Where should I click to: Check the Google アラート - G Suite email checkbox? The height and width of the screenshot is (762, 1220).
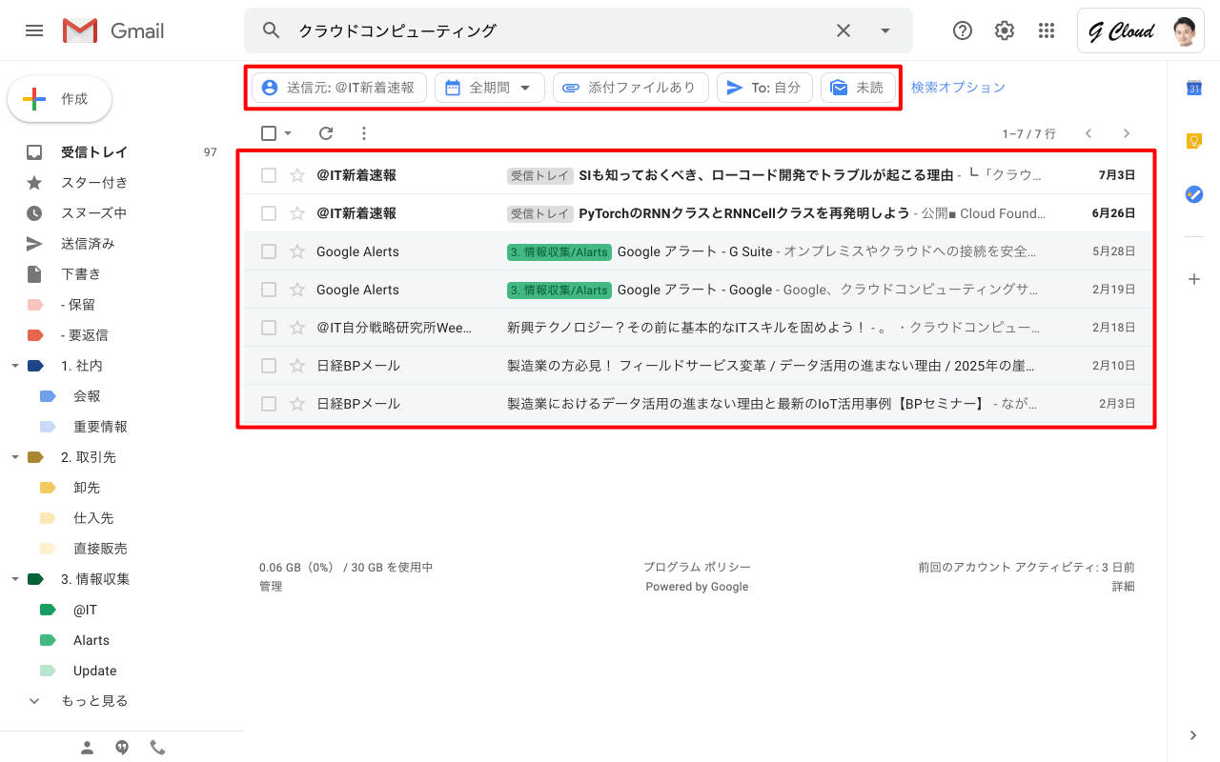click(269, 251)
